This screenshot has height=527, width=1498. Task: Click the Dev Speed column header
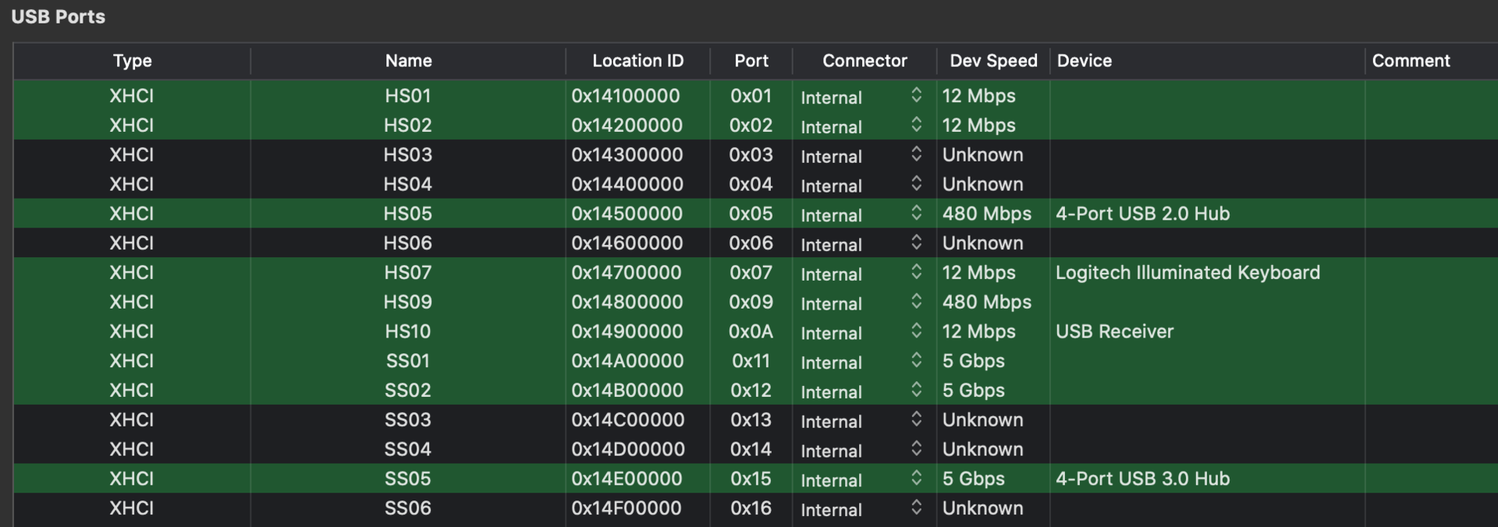tap(992, 61)
